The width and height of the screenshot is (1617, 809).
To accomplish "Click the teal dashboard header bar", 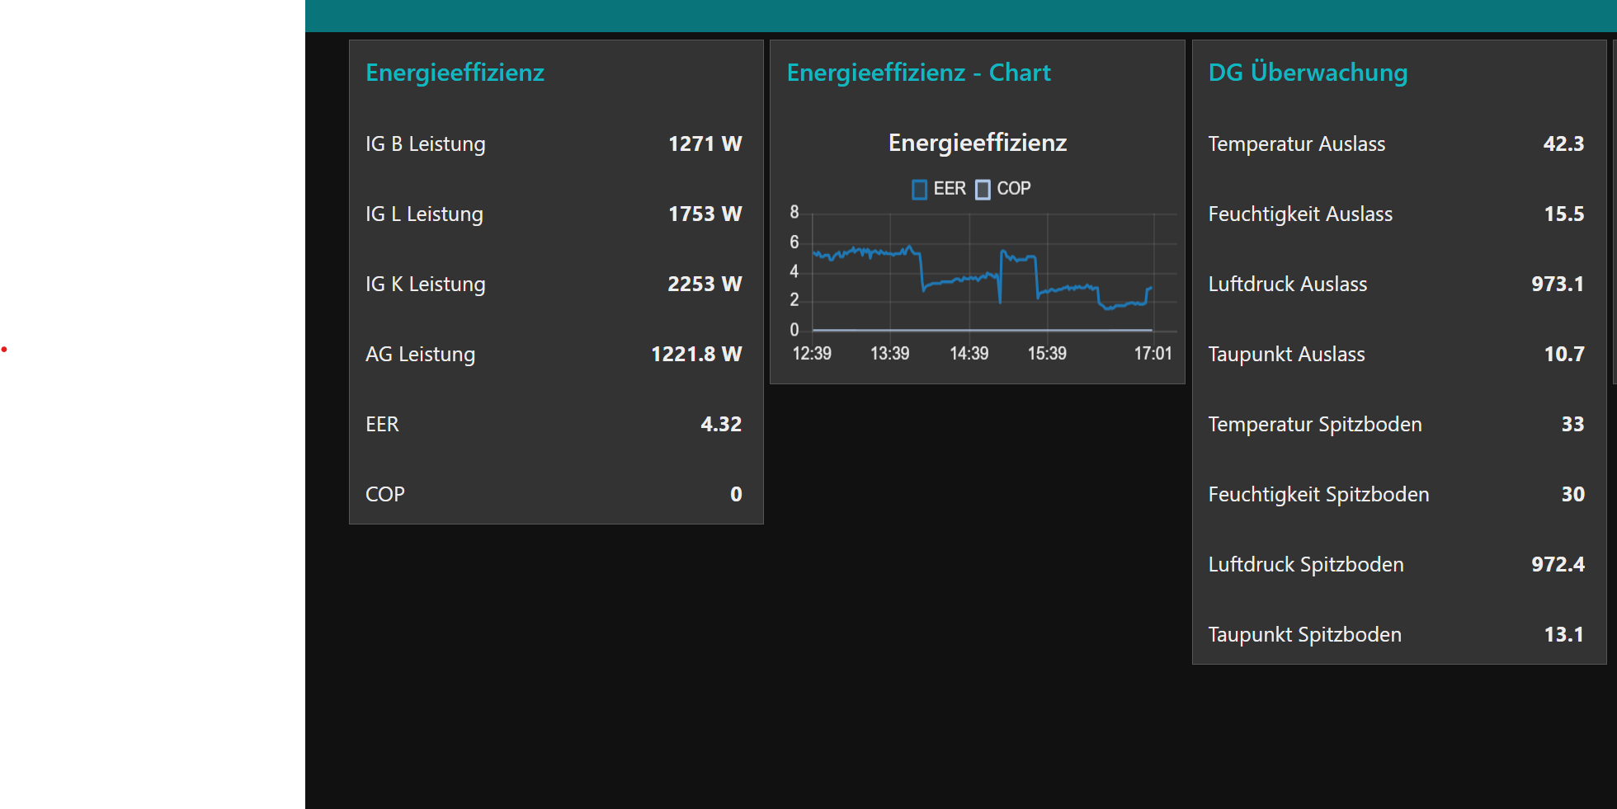I will 957,16.
